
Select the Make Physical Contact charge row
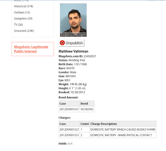107,135
